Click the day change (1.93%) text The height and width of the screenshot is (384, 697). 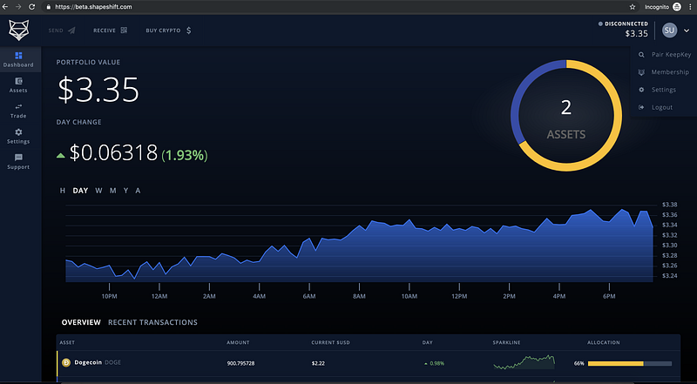[185, 155]
